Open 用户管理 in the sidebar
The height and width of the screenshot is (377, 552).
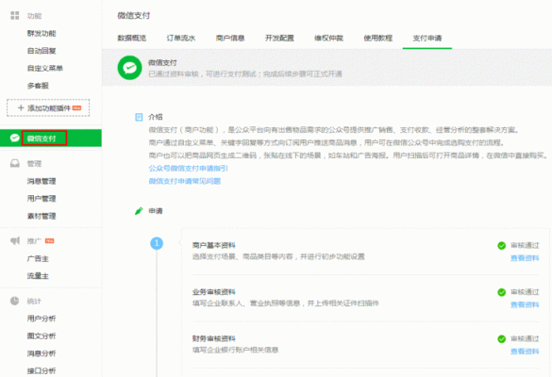42,199
